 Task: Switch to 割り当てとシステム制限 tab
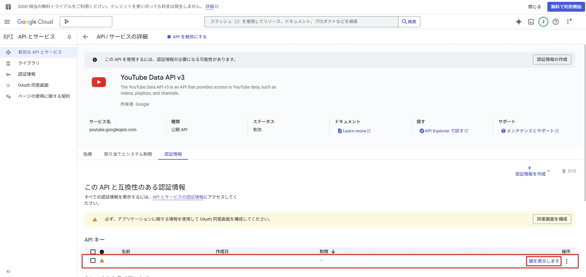coord(128,154)
